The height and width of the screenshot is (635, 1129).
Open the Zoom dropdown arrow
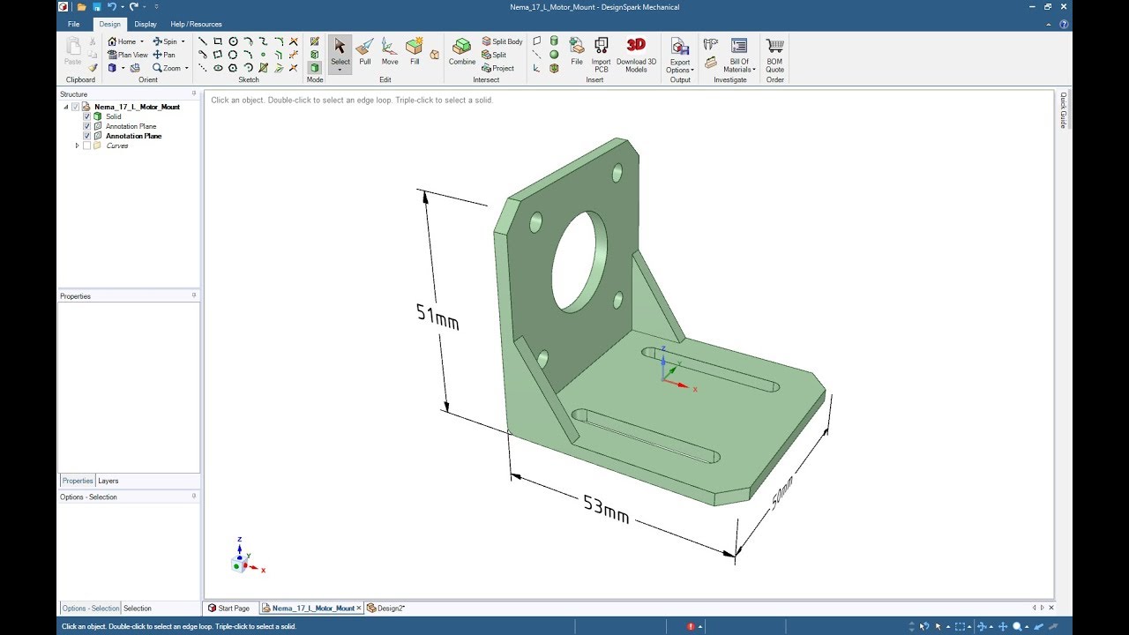click(186, 68)
